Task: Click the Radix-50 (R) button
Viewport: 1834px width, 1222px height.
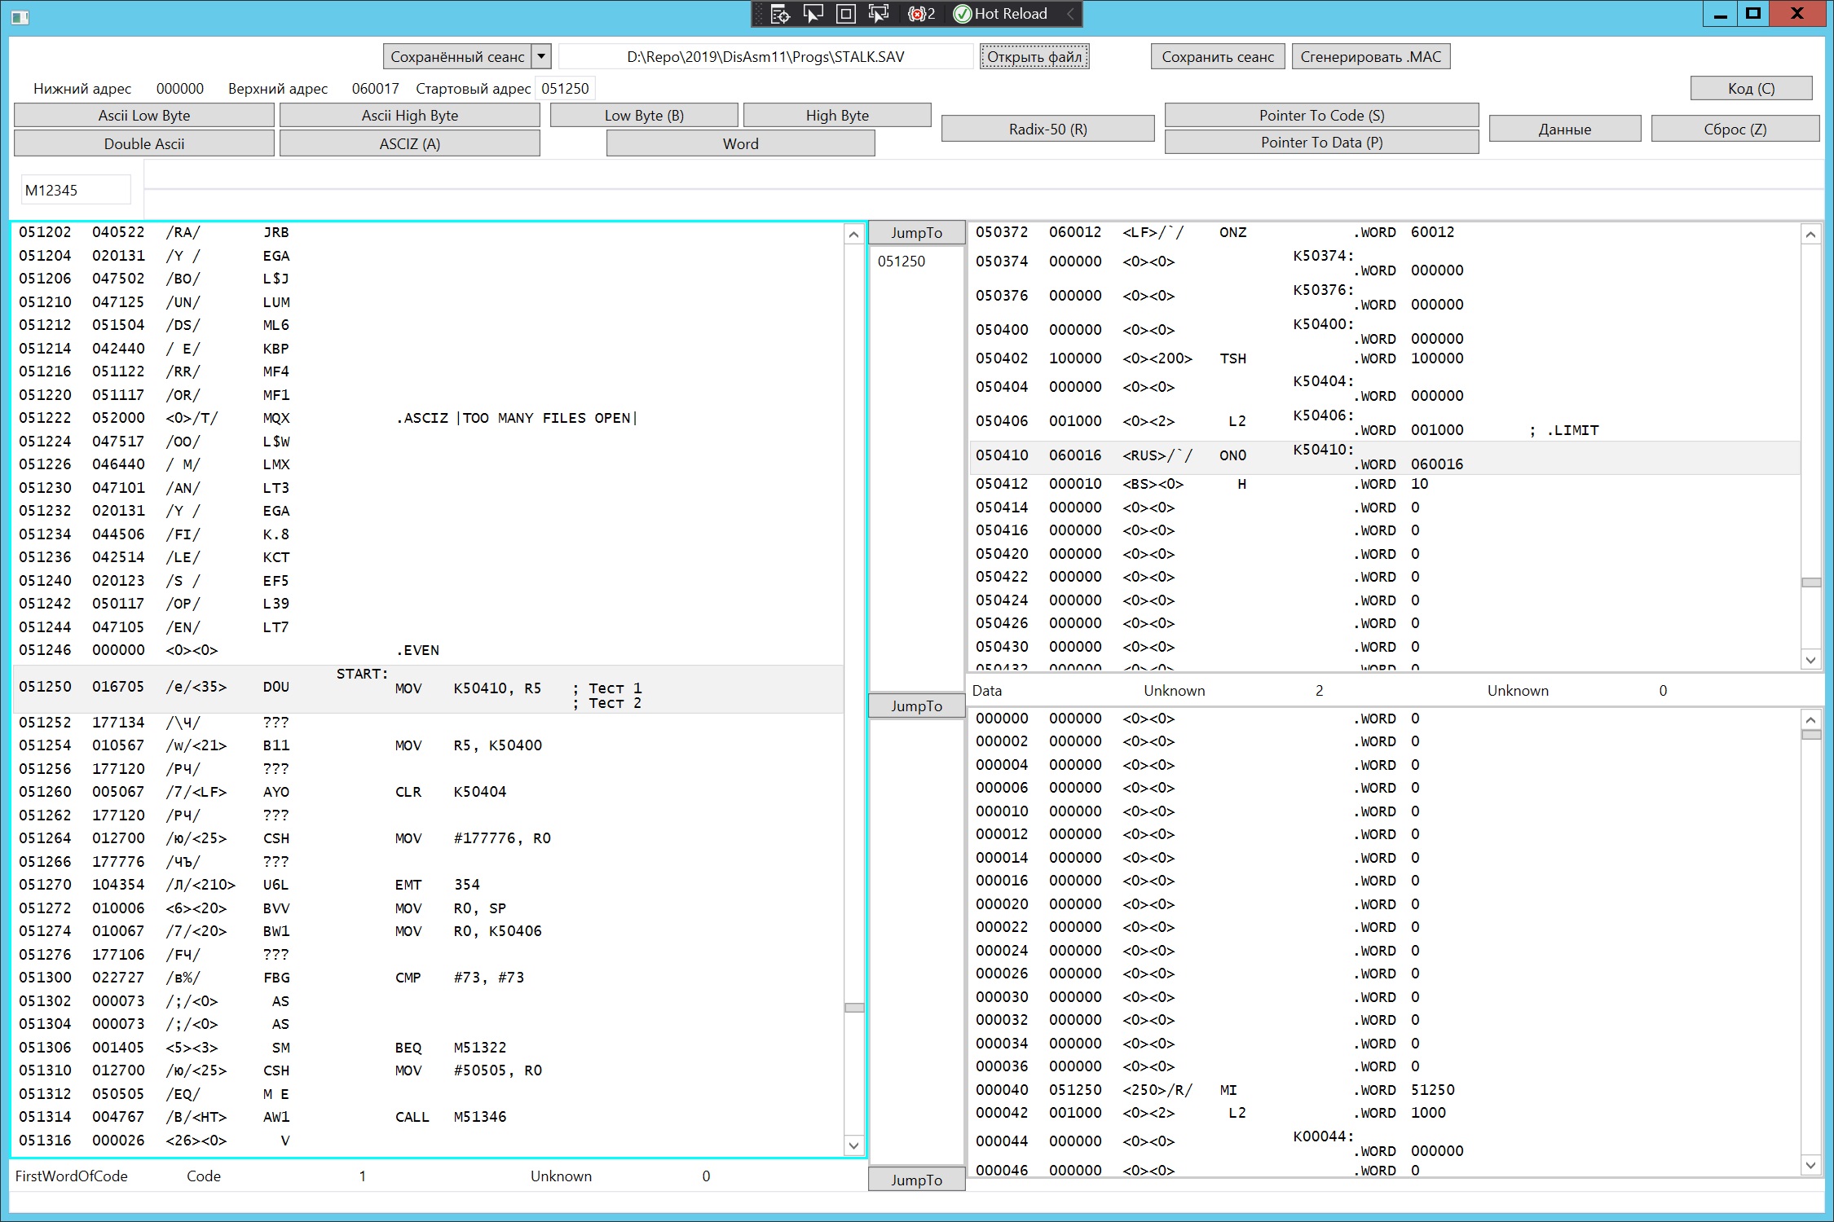Action: [1047, 129]
